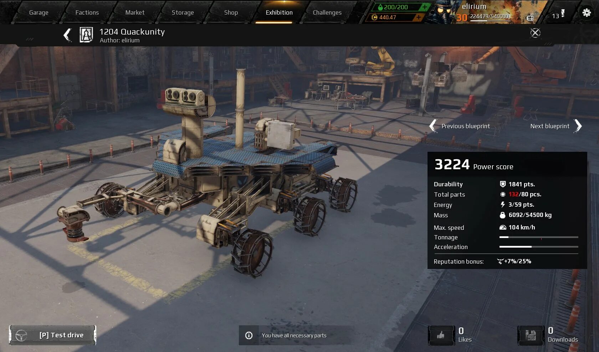Click the chat window icon near experience bar
The height and width of the screenshot is (352, 599).
(530, 18)
